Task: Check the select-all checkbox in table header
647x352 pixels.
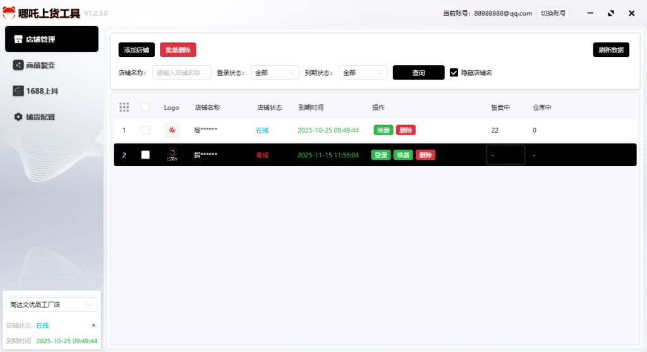Action: (145, 107)
